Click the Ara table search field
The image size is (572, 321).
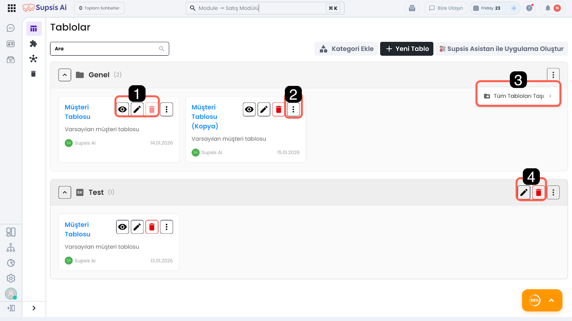(105, 49)
